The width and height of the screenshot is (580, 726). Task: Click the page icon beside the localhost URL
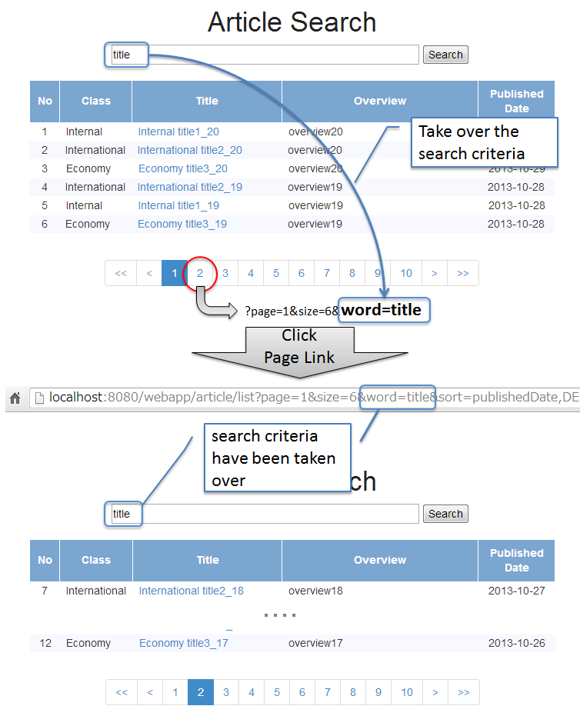click(40, 398)
